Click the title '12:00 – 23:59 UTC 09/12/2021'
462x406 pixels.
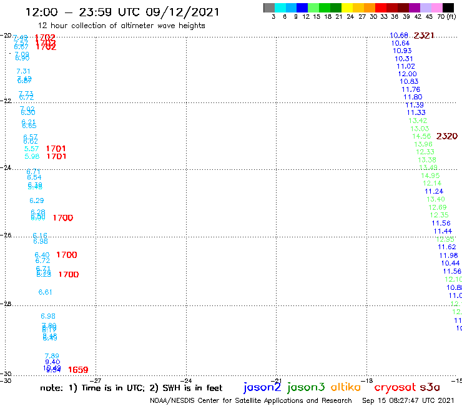[x=122, y=12]
